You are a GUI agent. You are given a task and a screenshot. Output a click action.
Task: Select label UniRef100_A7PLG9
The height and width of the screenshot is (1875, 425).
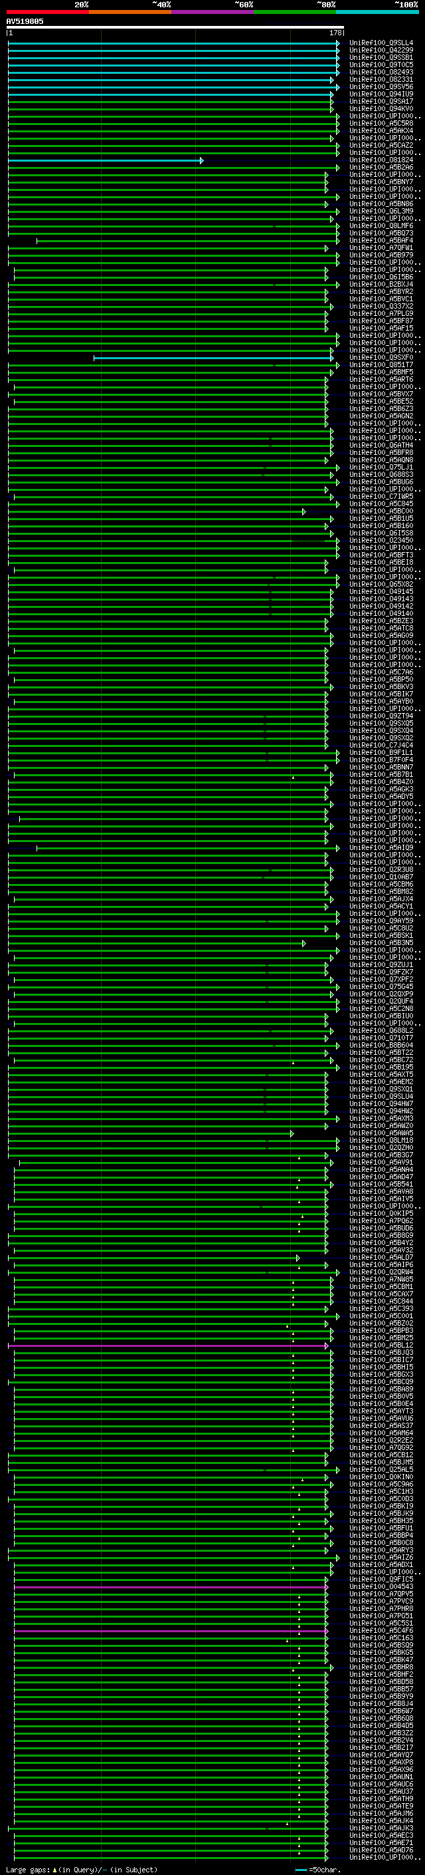click(381, 314)
